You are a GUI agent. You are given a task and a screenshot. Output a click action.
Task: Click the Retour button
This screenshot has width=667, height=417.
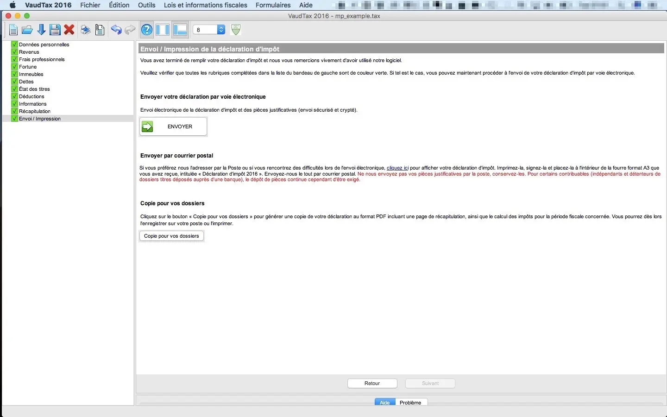372,383
